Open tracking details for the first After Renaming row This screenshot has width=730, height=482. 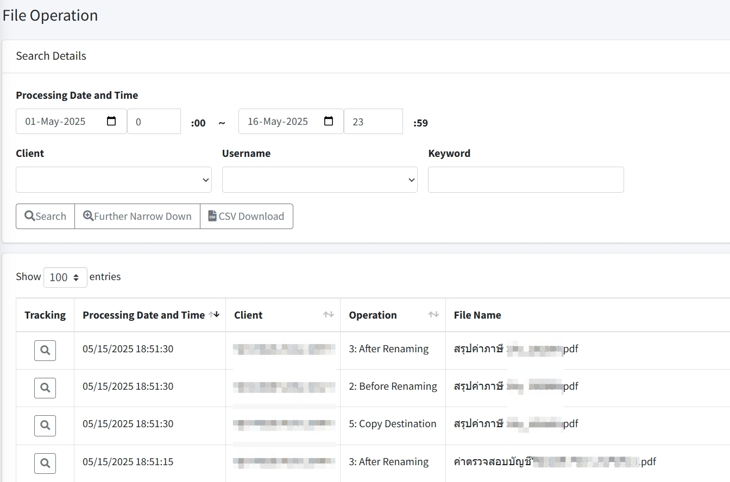45,350
